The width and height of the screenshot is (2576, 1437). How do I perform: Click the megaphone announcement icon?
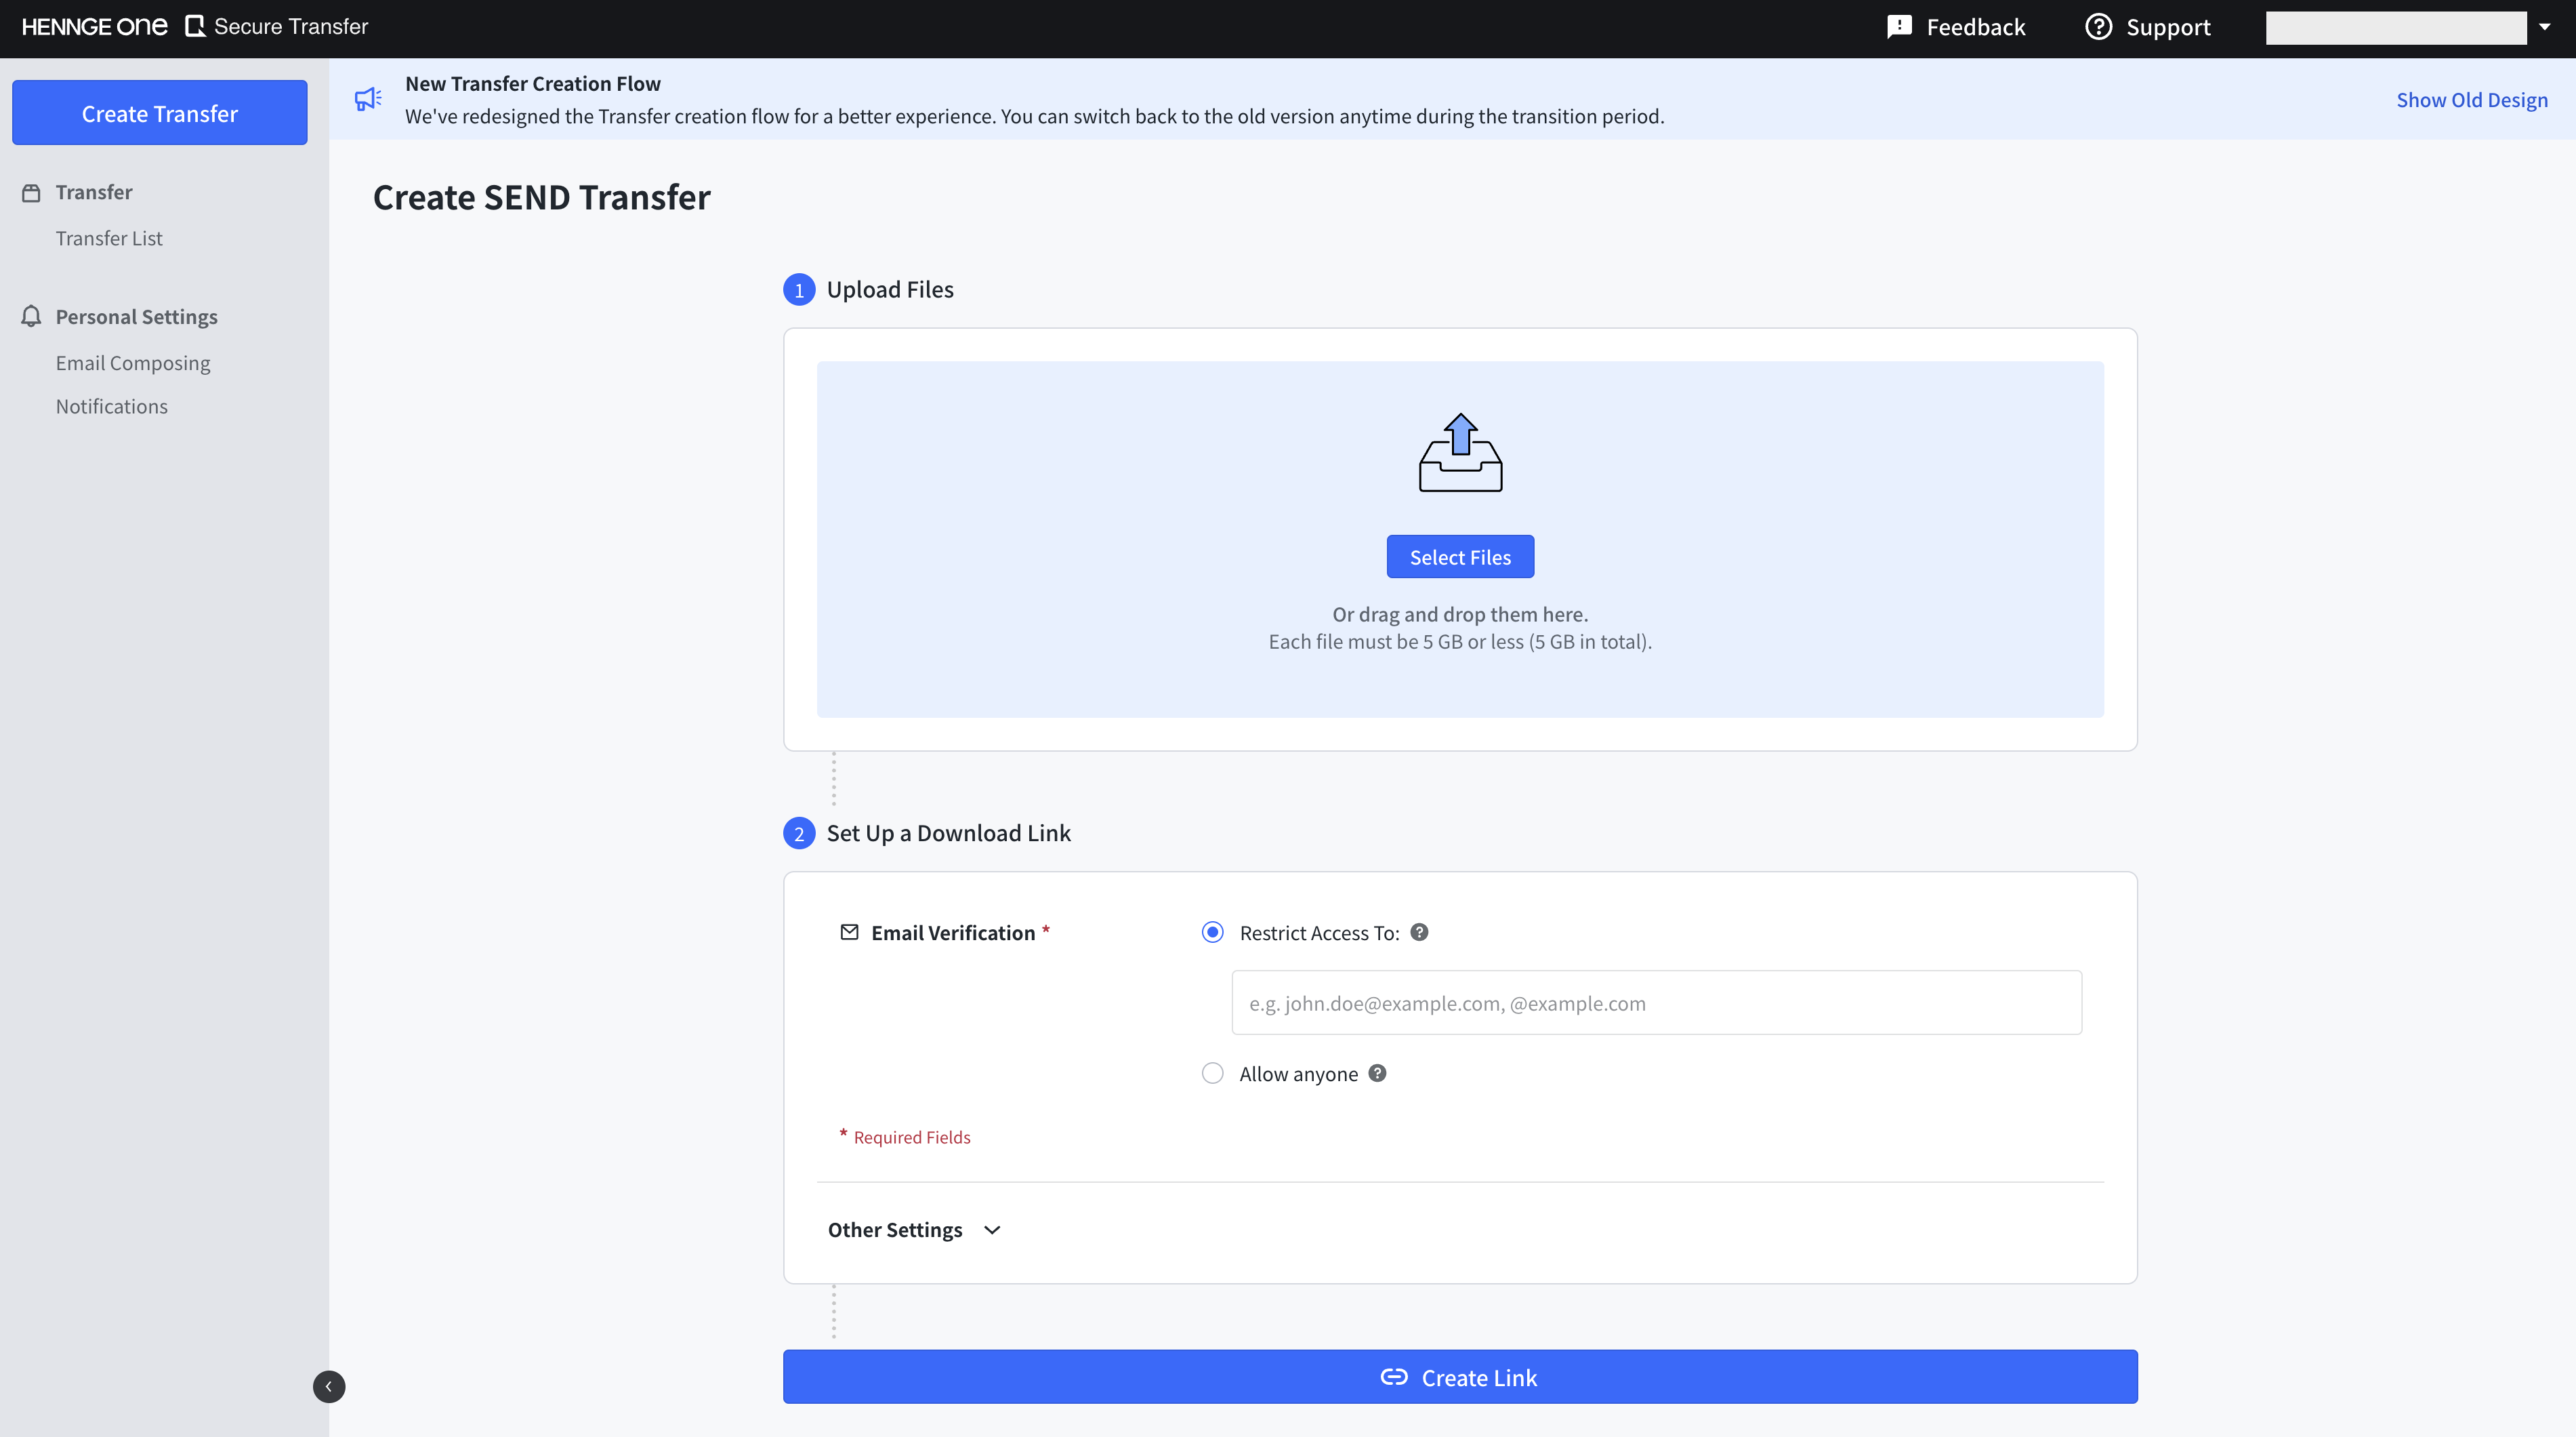368,99
